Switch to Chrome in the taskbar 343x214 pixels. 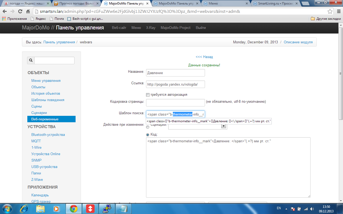(x=74, y=209)
